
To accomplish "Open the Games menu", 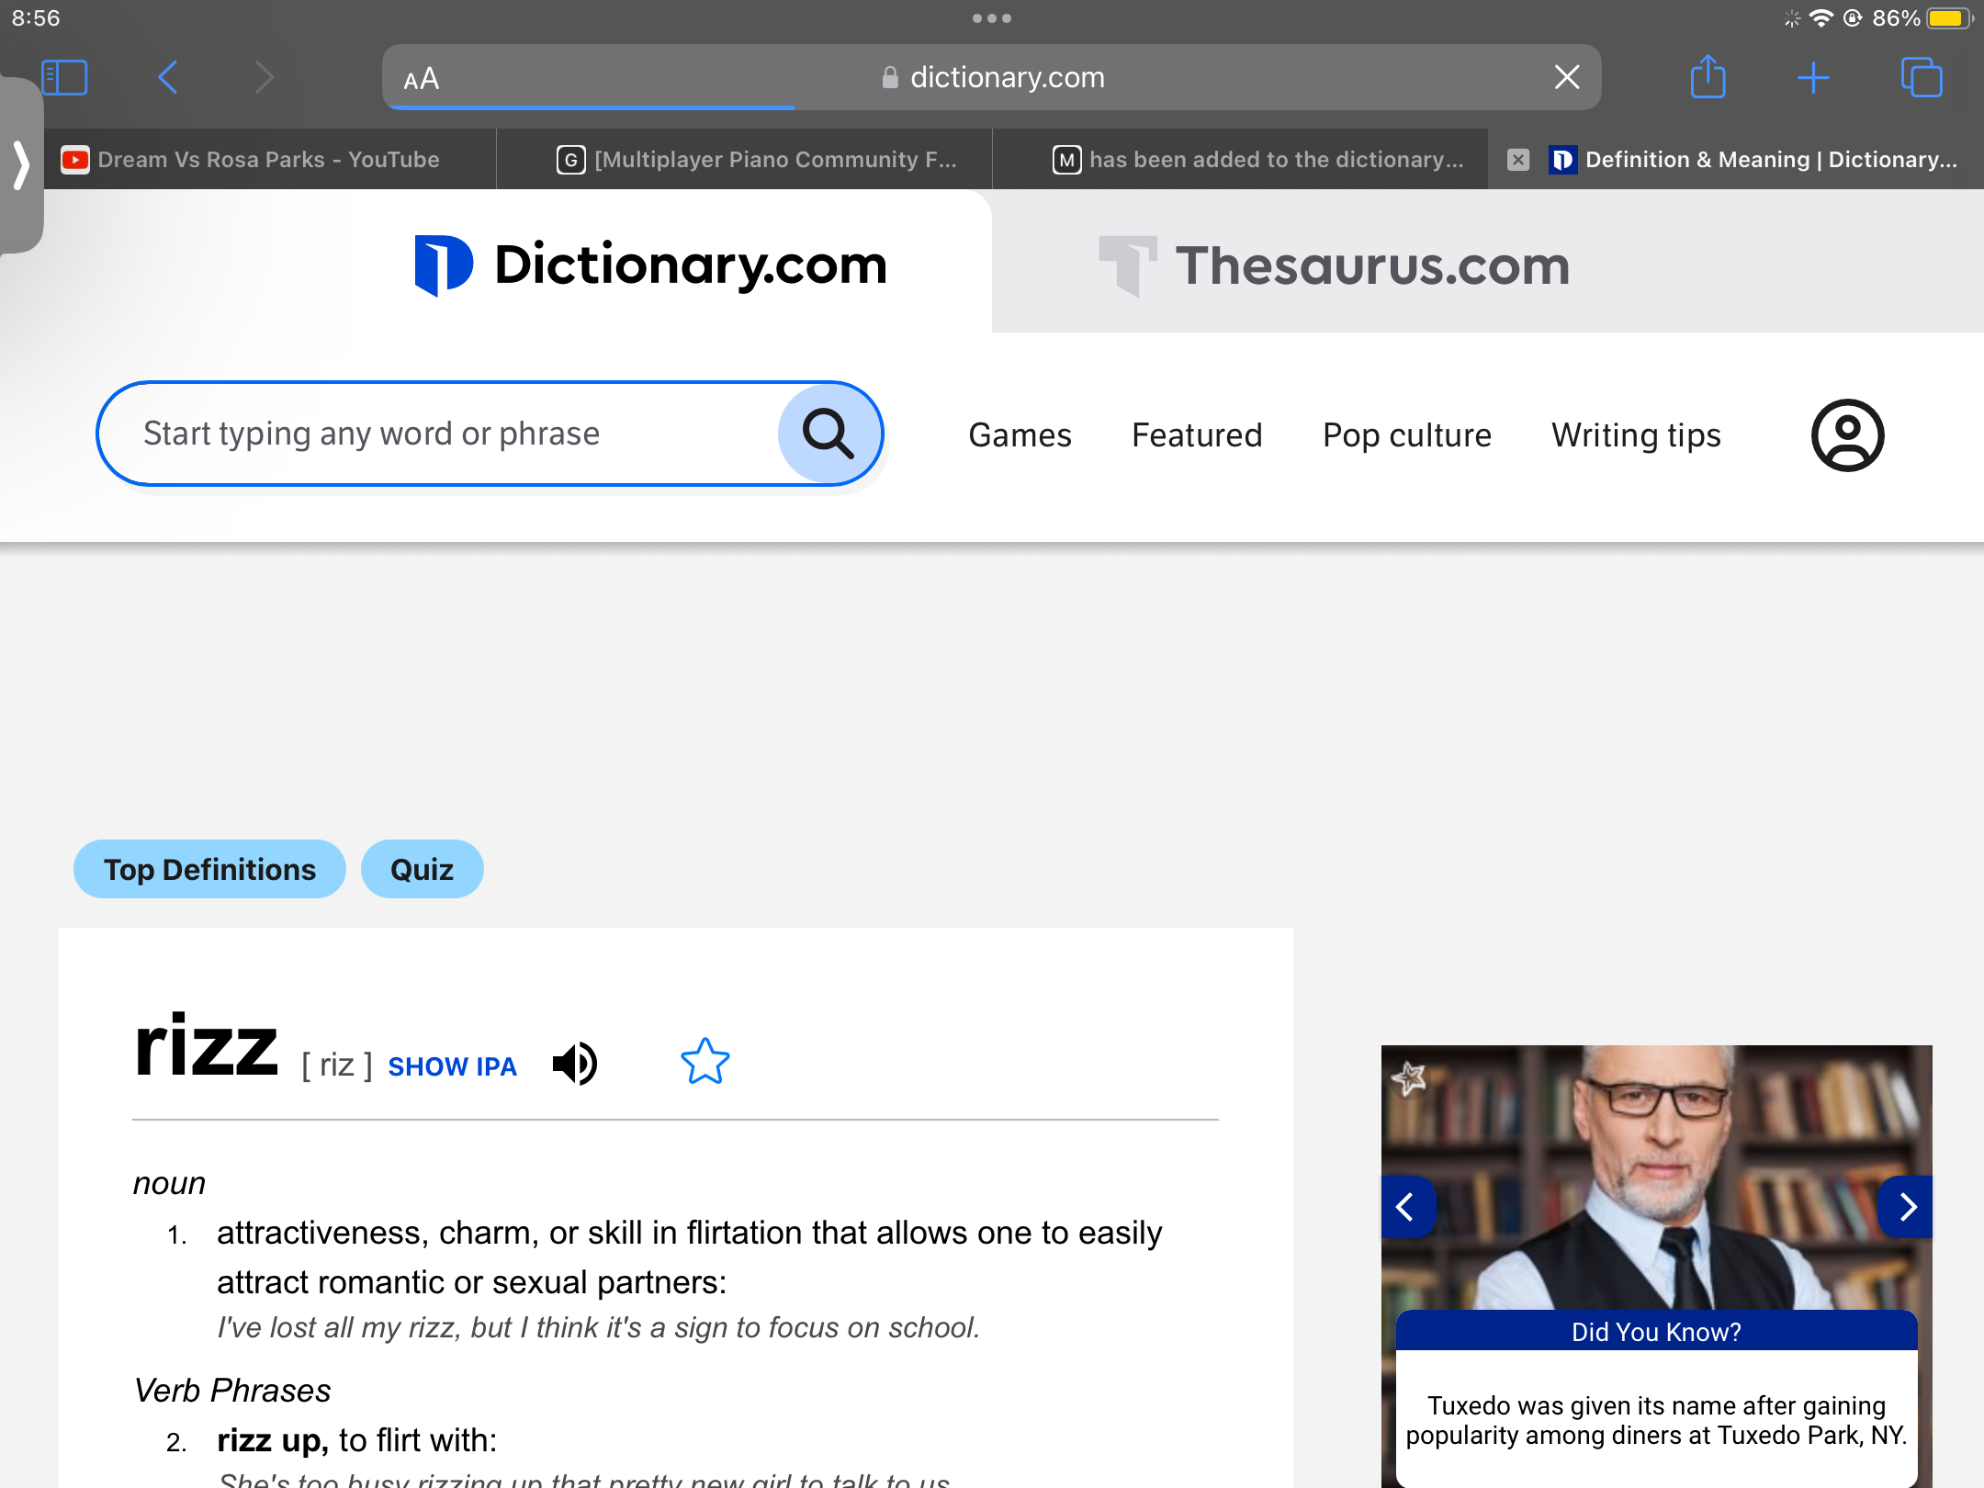I will [1020, 435].
